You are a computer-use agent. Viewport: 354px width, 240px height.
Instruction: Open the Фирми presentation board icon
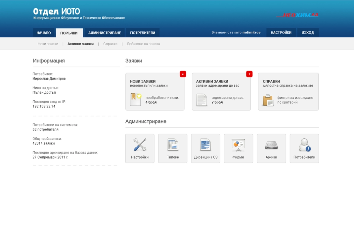pos(238,145)
